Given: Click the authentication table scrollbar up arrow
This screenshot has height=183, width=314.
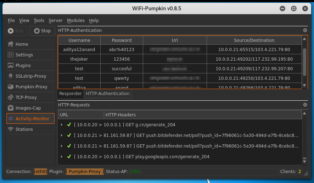Looking at the screenshot, I should pos(304,39).
